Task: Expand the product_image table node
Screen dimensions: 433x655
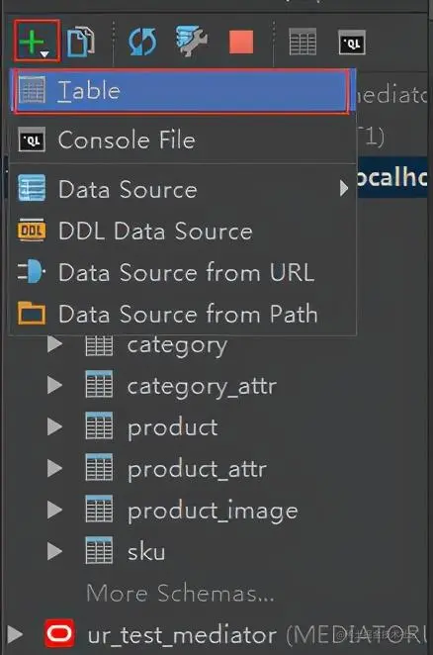Action: 54,510
